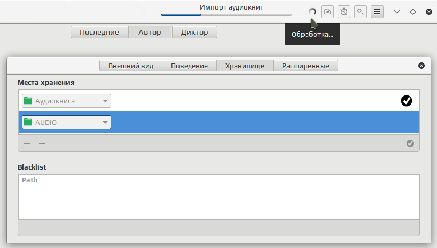This screenshot has width=437, height=248.
Task: Click the green folder icon beside Аудиокнига
Action: point(28,101)
